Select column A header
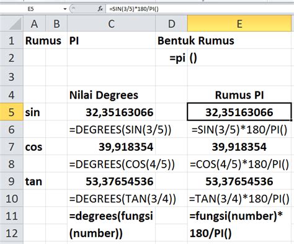Viewport: 294px width, 244px height. click(34, 24)
